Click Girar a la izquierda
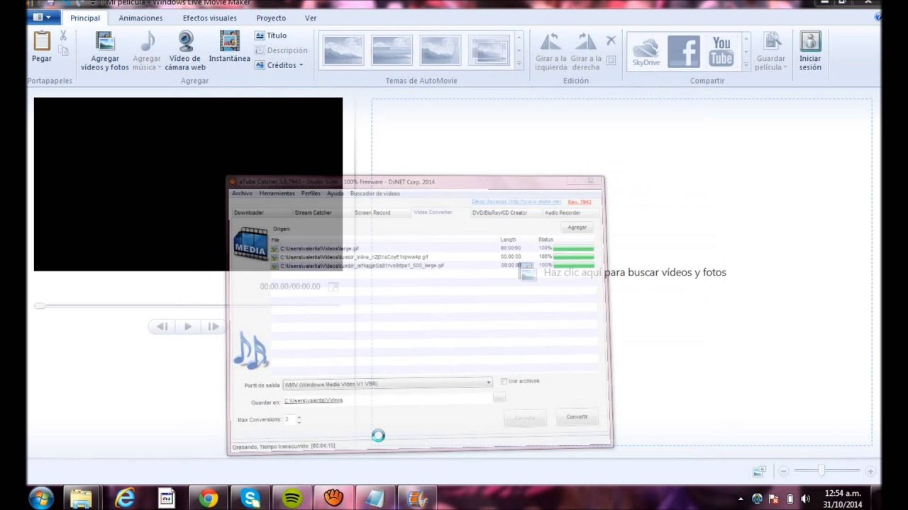The width and height of the screenshot is (908, 510). click(551, 51)
